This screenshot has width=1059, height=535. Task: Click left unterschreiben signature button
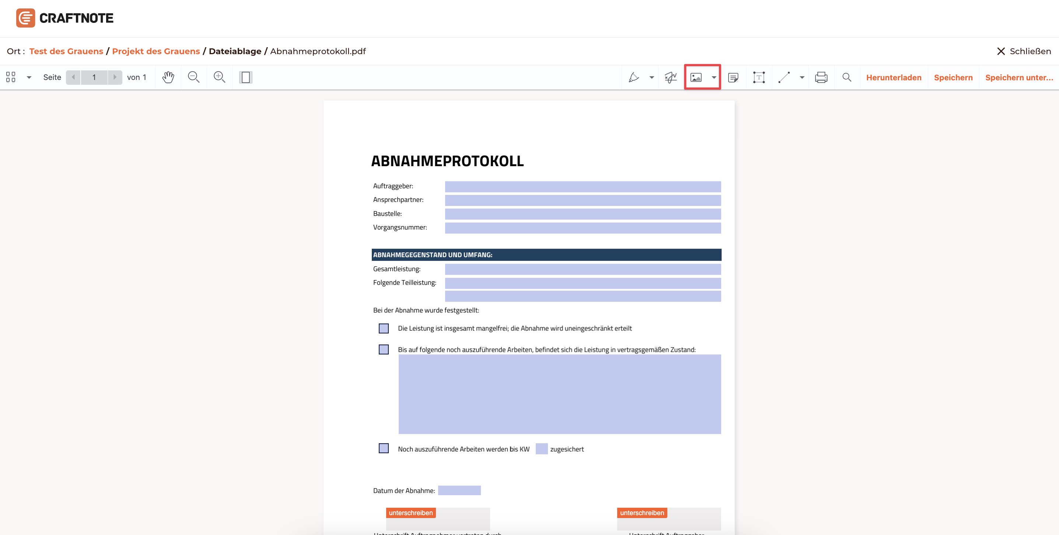pos(411,513)
